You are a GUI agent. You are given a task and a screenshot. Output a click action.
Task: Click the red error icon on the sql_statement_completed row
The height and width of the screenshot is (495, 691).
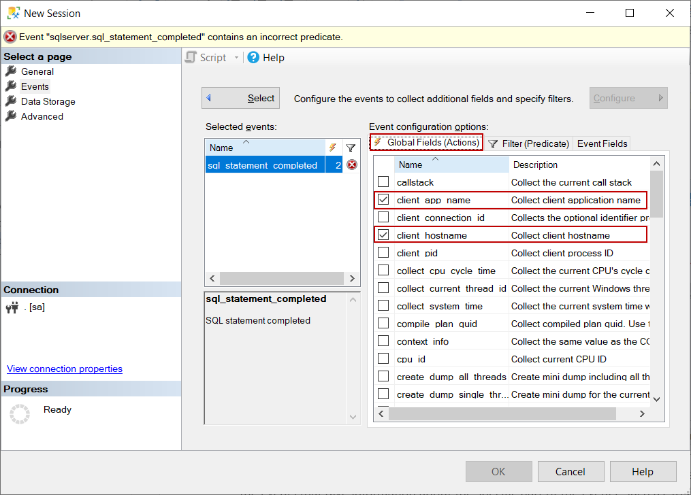[351, 165]
